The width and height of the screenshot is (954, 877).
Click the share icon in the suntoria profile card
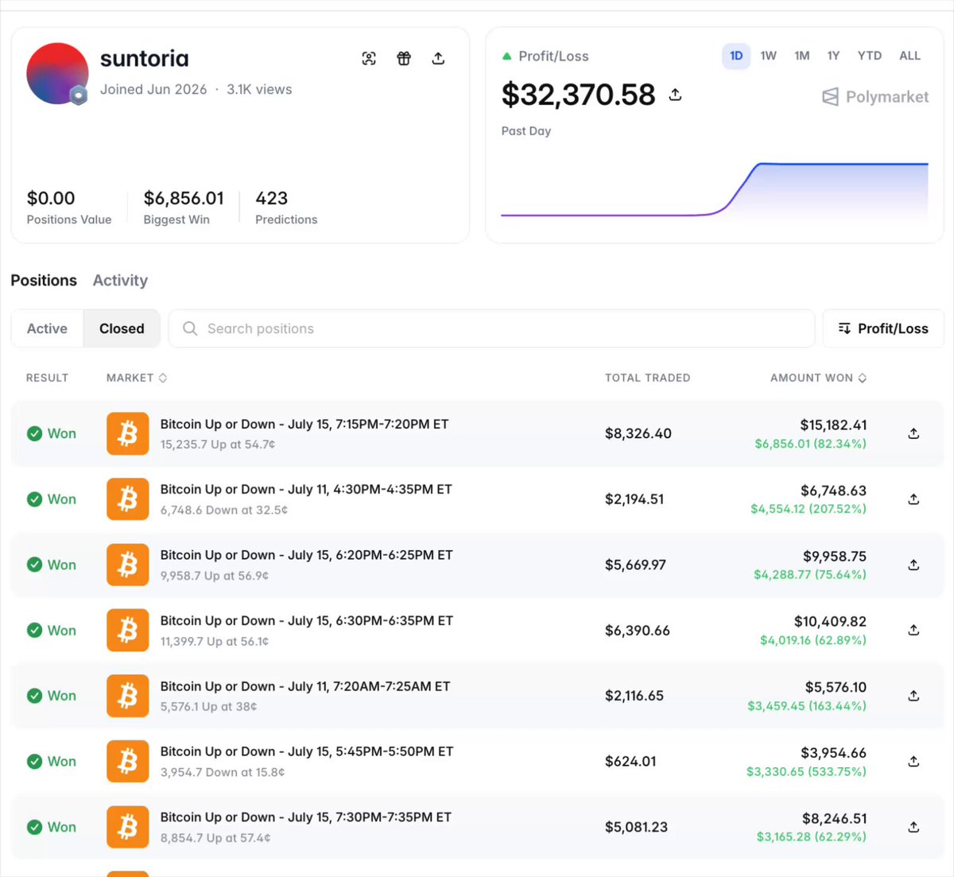click(x=438, y=58)
